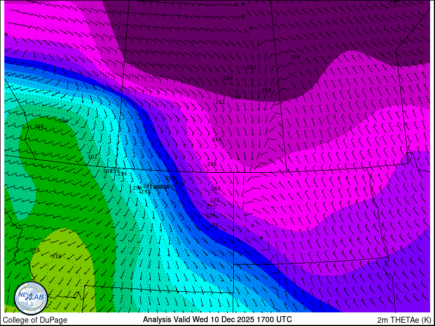Click the 252 contour label
Screen dimensions: 435x326
(x=251, y=67)
